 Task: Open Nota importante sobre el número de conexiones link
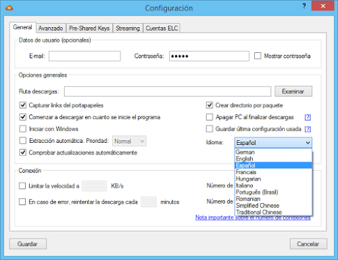click(253, 217)
